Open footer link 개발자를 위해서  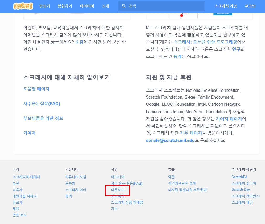pyautogui.click(x=24, y=196)
